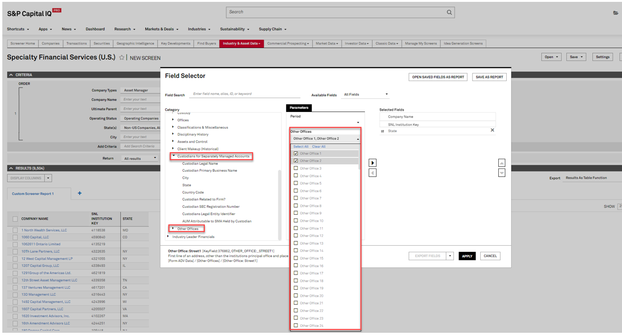Collapse the Results section chevron
The width and height of the screenshot is (622, 336).
(x=11, y=168)
